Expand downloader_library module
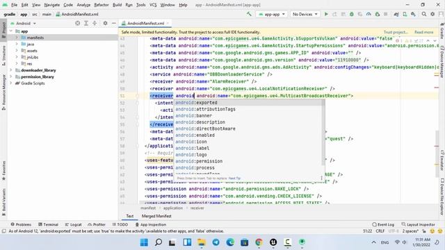 11,70
